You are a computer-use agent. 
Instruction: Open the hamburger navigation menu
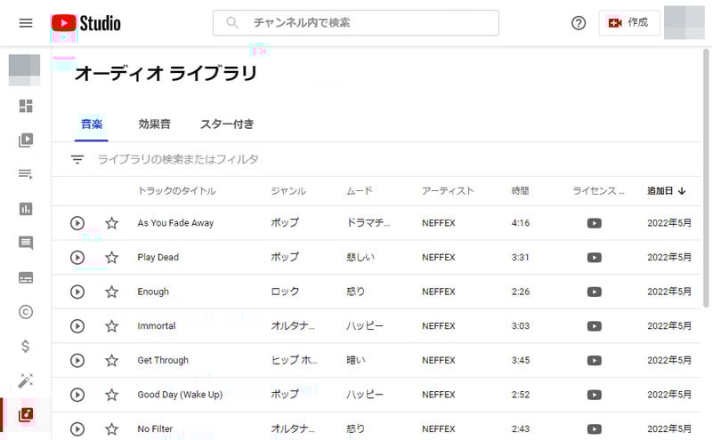(x=26, y=23)
